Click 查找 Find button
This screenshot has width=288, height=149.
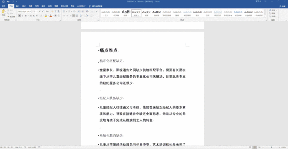(x=272, y=10)
